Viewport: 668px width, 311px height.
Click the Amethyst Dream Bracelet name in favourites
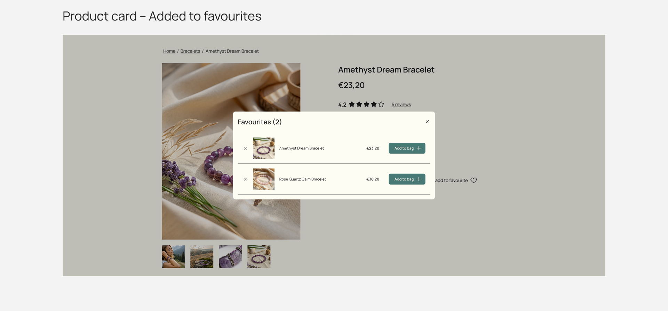[301, 148]
